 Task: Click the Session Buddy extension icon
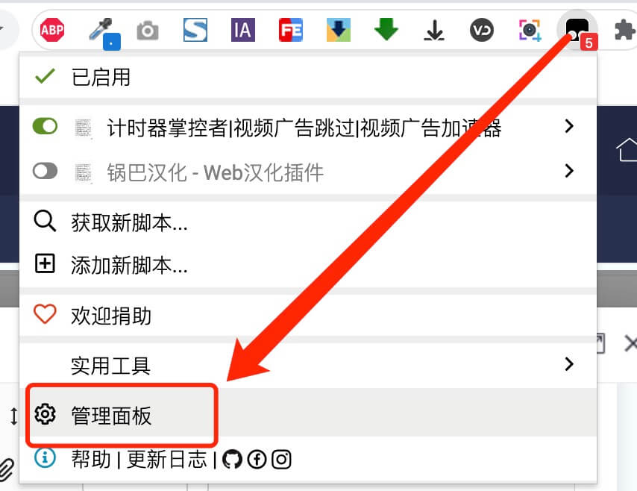click(x=195, y=30)
